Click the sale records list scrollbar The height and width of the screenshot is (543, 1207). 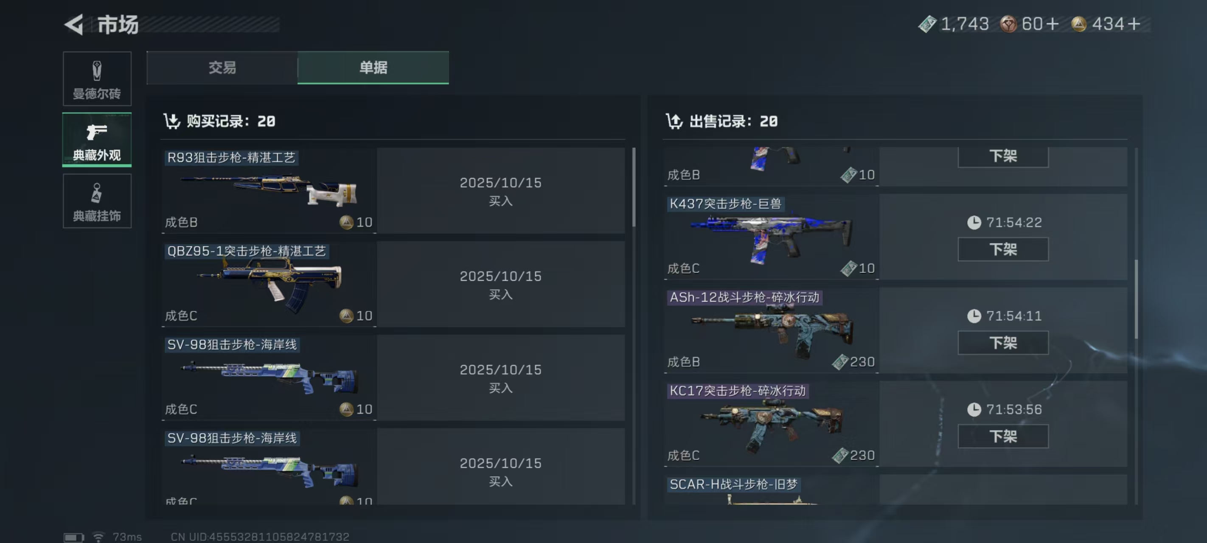pos(1136,299)
